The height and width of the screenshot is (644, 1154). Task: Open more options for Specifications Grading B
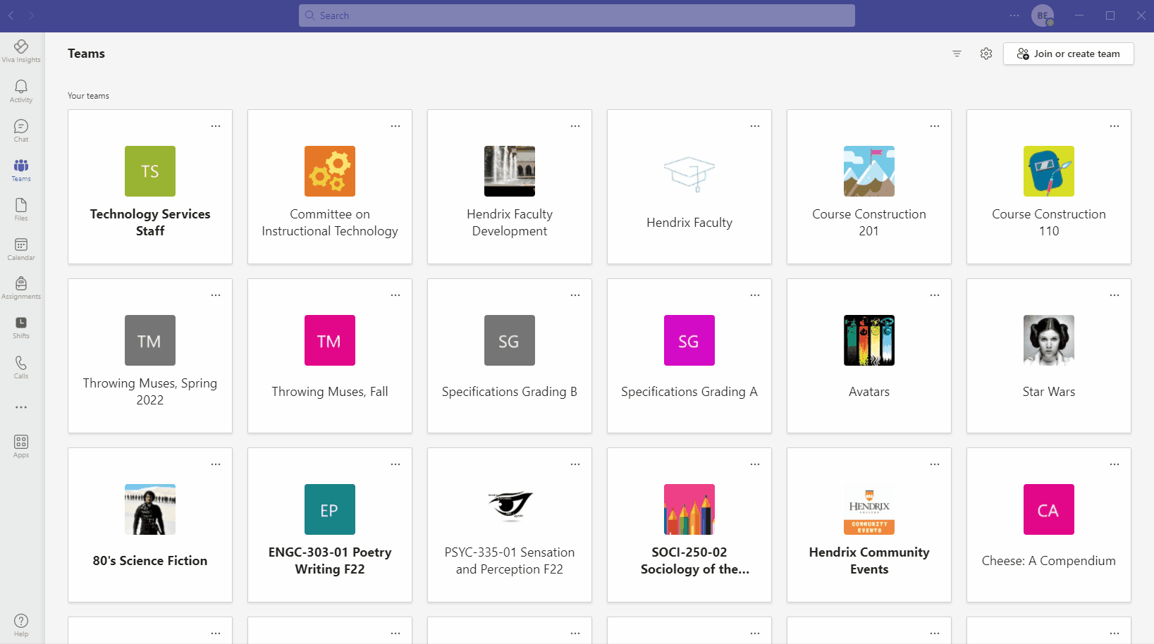tap(575, 295)
